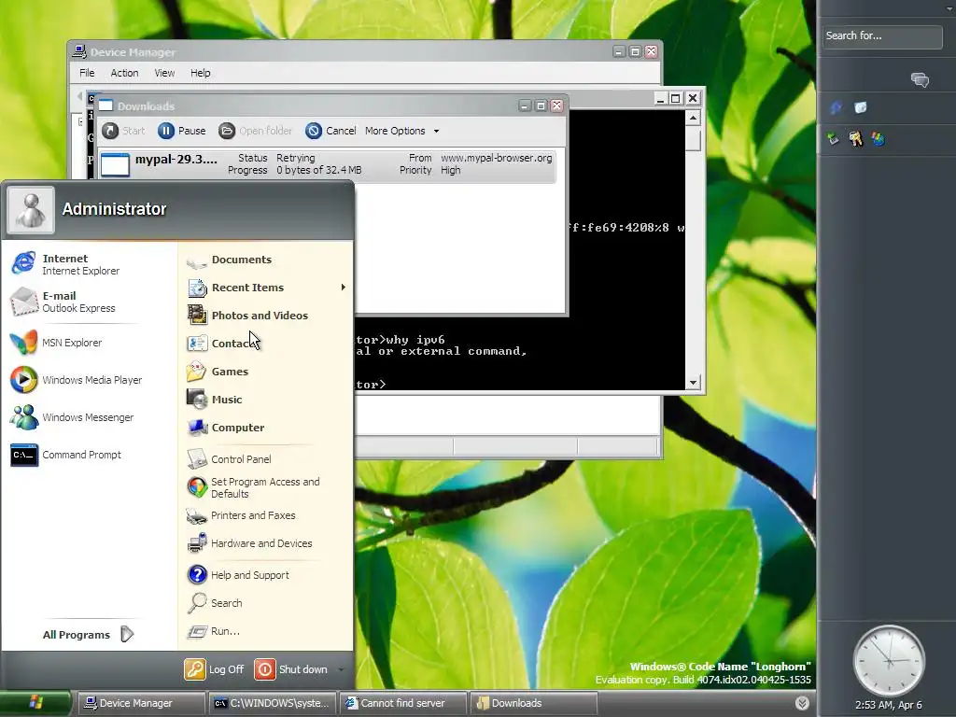The image size is (956, 717).
Task: Open Printers and Faxes
Action: tap(241, 515)
